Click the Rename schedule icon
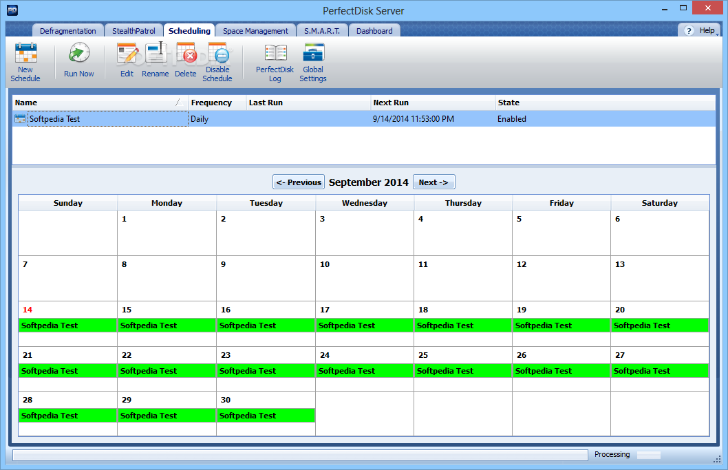This screenshot has height=470, width=728. click(x=156, y=52)
